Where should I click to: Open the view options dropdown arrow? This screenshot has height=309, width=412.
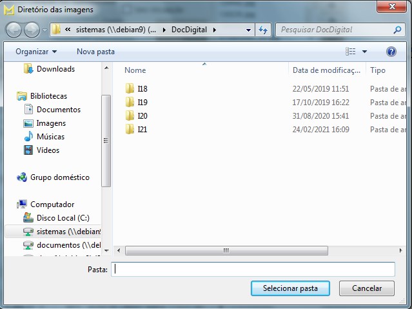pyautogui.click(x=364, y=51)
